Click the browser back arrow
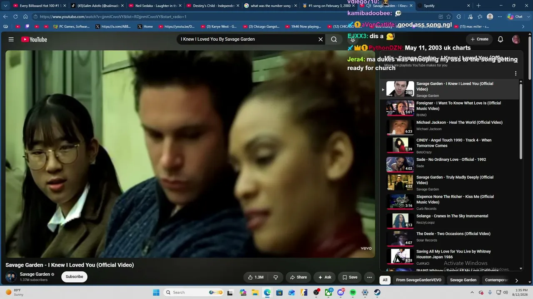 pyautogui.click(x=5, y=17)
